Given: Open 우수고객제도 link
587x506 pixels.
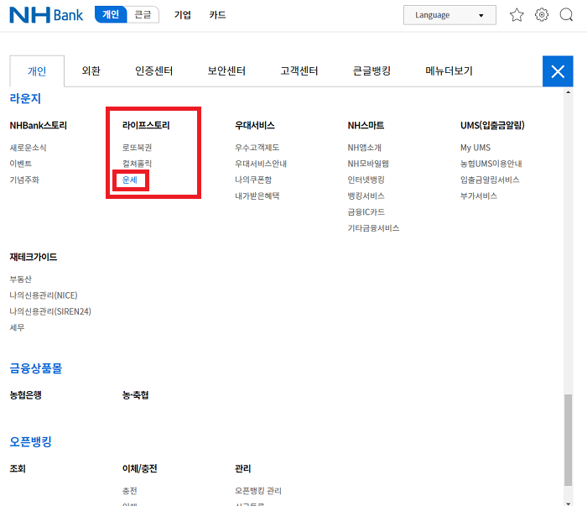Looking at the screenshot, I should point(257,148).
